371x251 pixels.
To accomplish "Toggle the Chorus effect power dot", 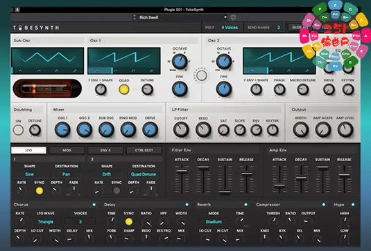I will point(94,205).
